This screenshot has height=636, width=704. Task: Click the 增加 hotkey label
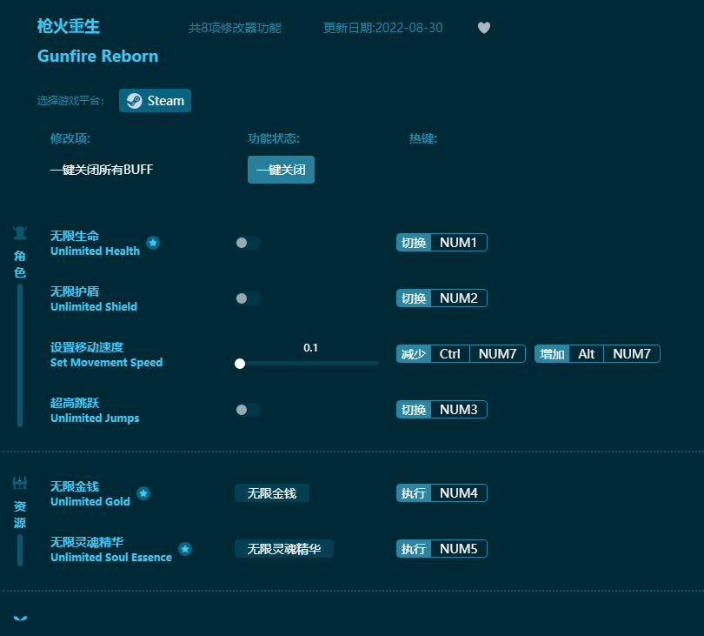(x=552, y=354)
